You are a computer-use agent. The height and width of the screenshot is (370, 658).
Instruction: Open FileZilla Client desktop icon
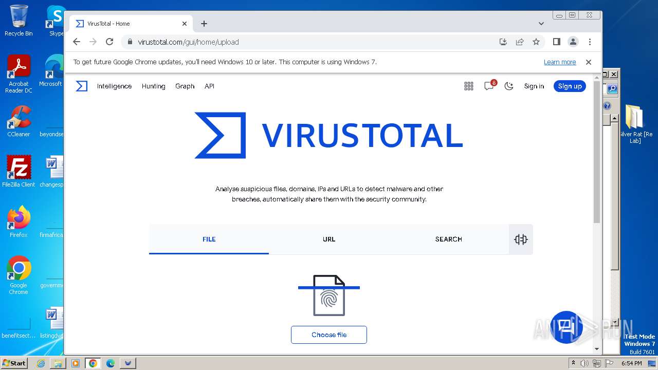[19, 172]
